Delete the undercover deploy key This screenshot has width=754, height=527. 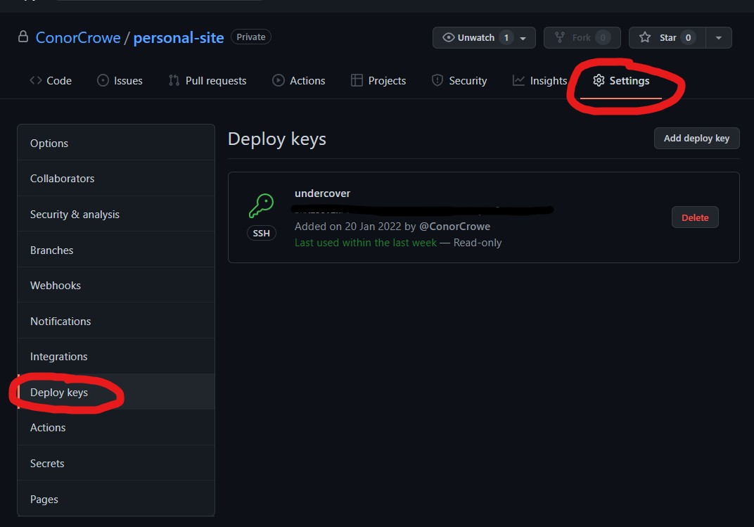click(695, 217)
